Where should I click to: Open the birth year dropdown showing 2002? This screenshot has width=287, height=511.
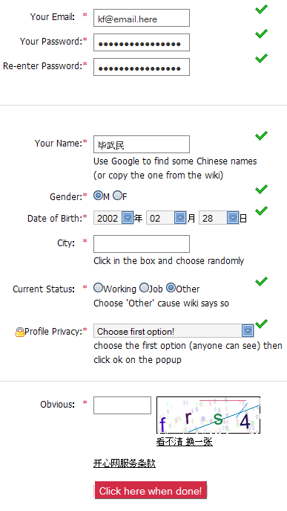tap(113, 218)
